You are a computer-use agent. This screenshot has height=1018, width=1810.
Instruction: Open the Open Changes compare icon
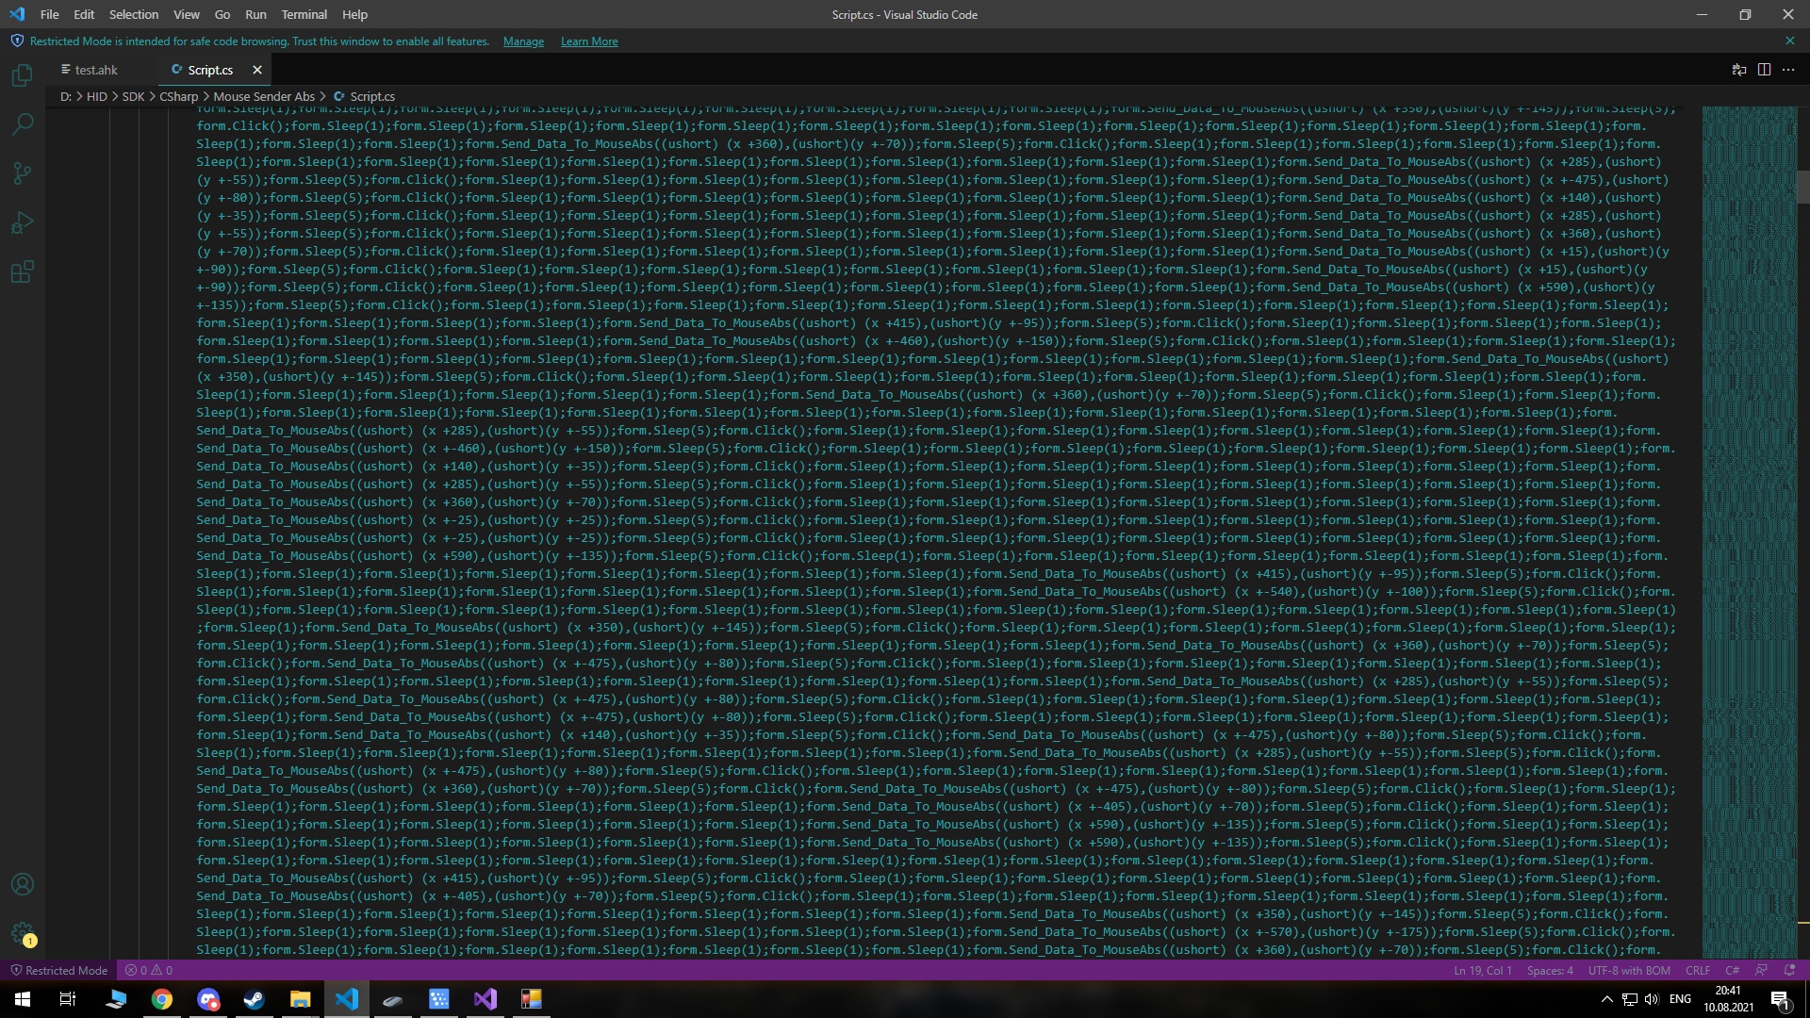1739,70
